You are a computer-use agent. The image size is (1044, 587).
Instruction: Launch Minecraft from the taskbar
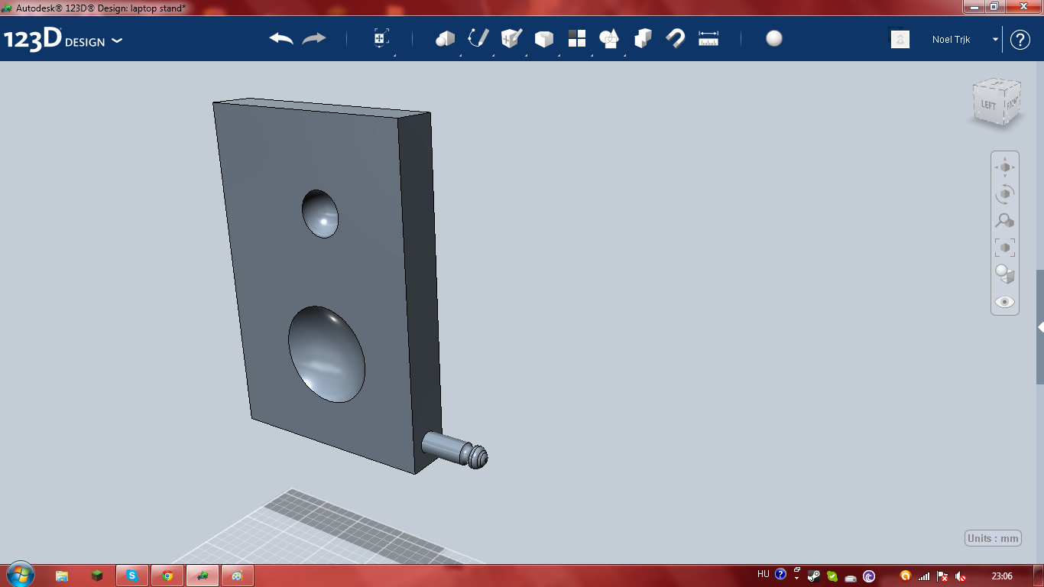97,576
